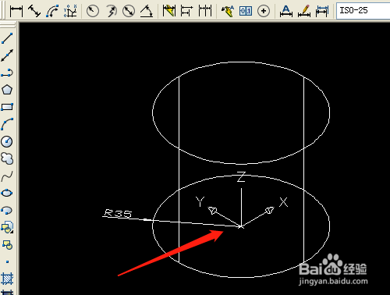Activate the Hatch tool
390x295 pixels.
coord(7,279)
